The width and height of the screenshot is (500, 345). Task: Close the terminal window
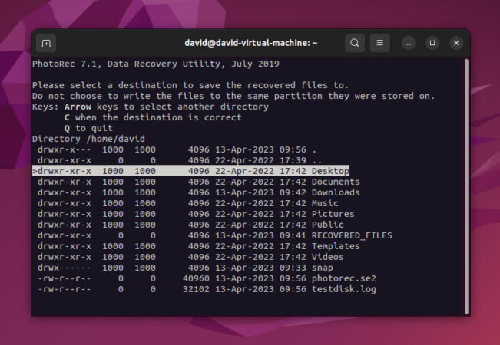(456, 43)
